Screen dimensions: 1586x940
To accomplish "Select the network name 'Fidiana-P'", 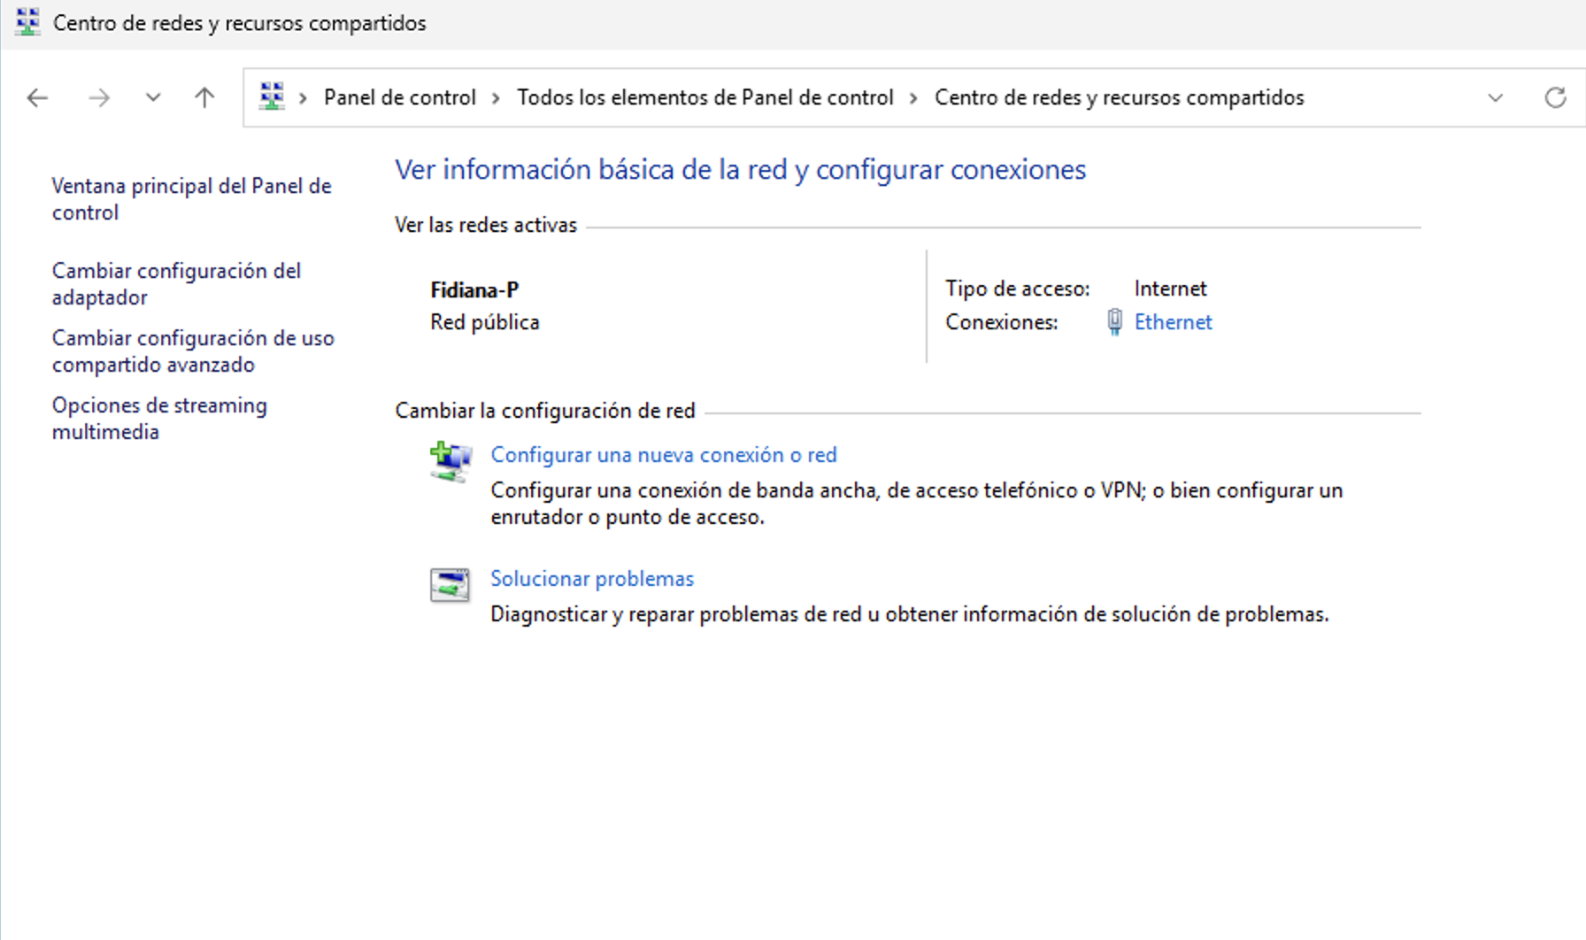I will 474,290.
